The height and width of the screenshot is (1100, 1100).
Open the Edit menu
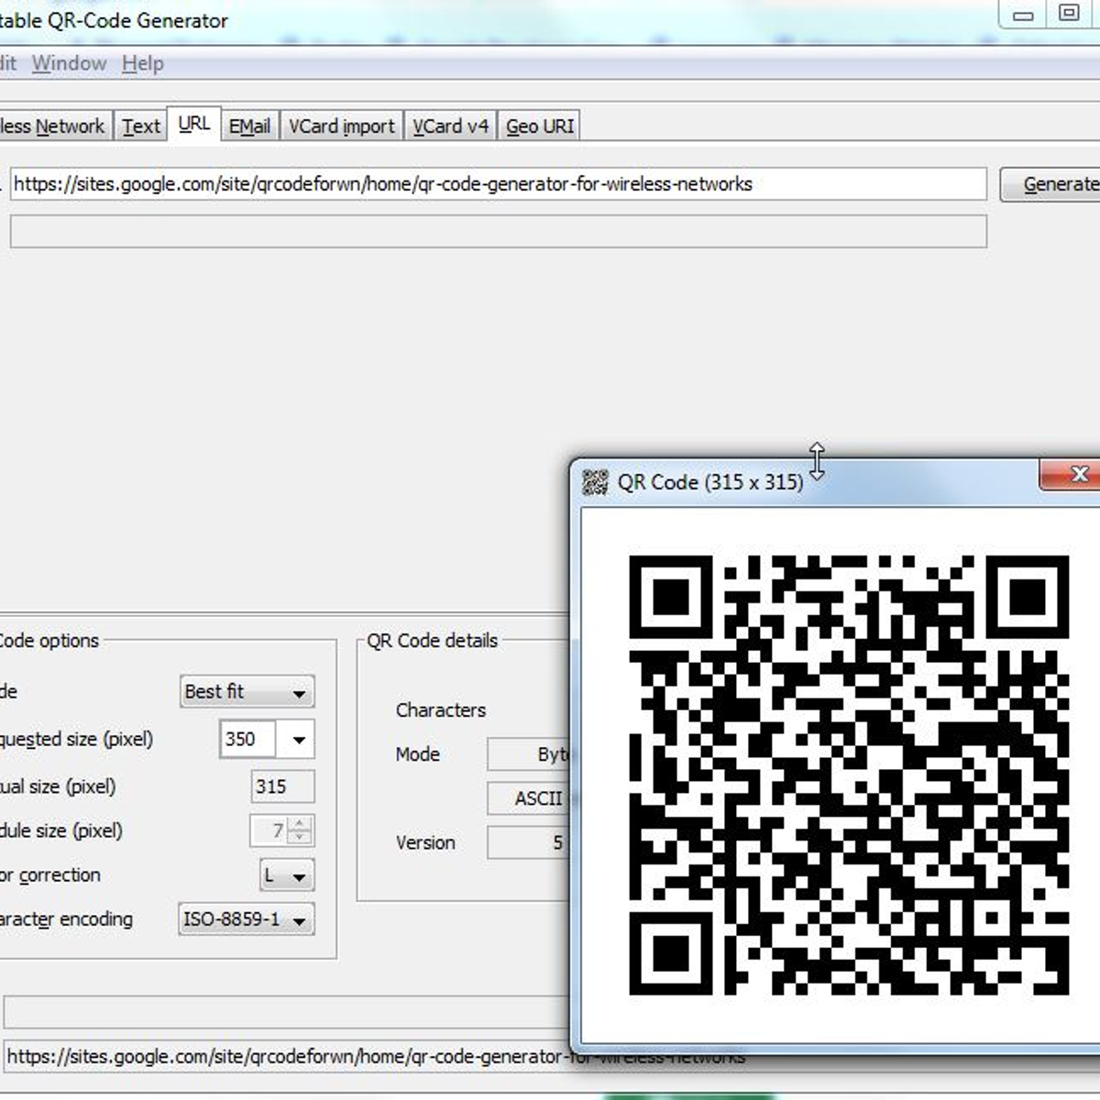7,63
